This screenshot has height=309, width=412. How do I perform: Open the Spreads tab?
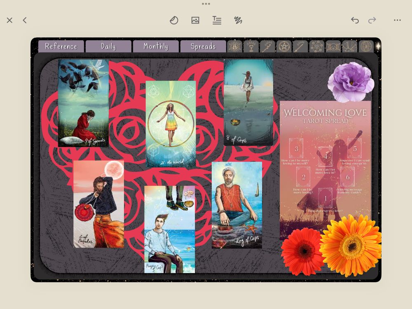(204, 46)
